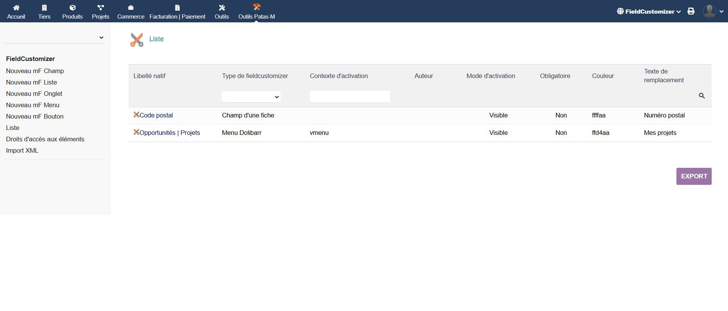Open Type de fieldcustomizer filter dropdown
This screenshot has height=311, width=728.
pyautogui.click(x=251, y=97)
